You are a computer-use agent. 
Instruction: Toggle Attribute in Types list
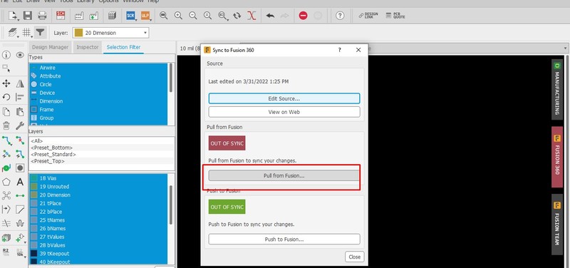(x=98, y=76)
